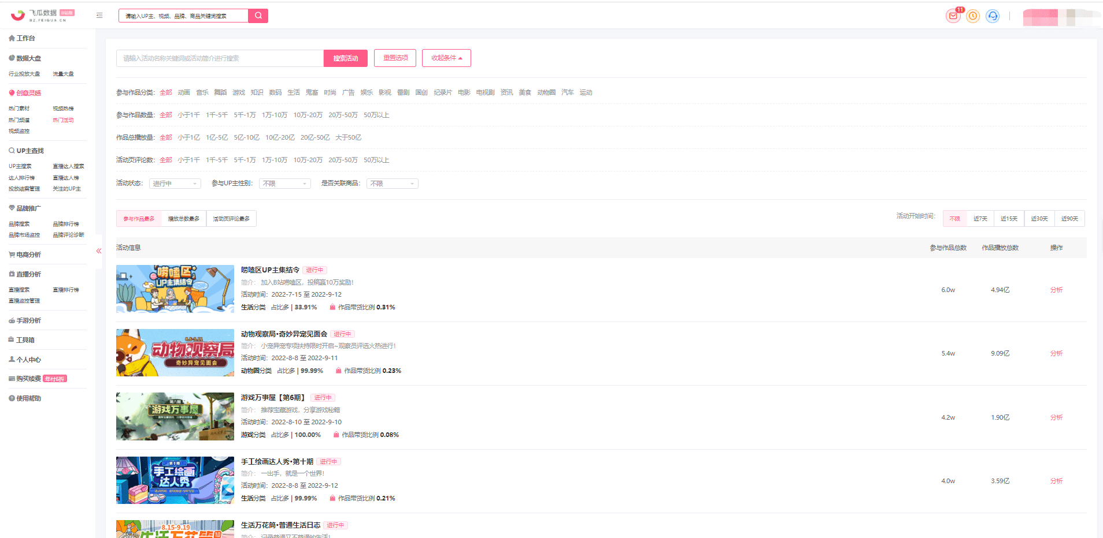Toggle the sidebar with hamburger menu icon
Screen dimensions: 1103x538
coord(99,16)
